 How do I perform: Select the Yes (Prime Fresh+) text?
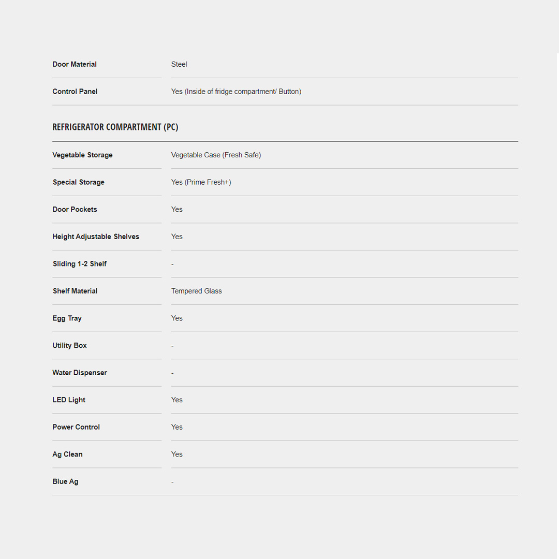tap(201, 182)
